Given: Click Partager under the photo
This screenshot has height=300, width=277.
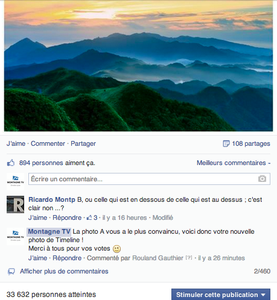Looking at the screenshot, I should click(83, 143).
